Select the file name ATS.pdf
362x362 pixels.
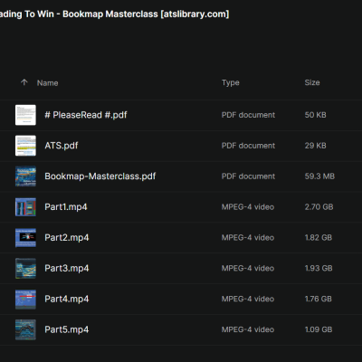62,146
